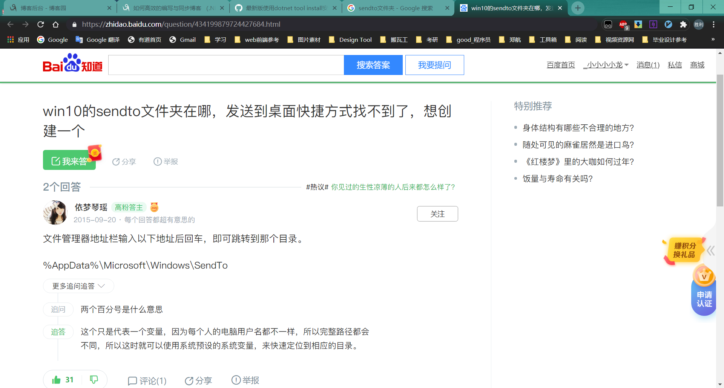Open the 热议 topic link 你见过的生性凉薄的人
Viewport: 724px width, 388px height.
point(393,187)
